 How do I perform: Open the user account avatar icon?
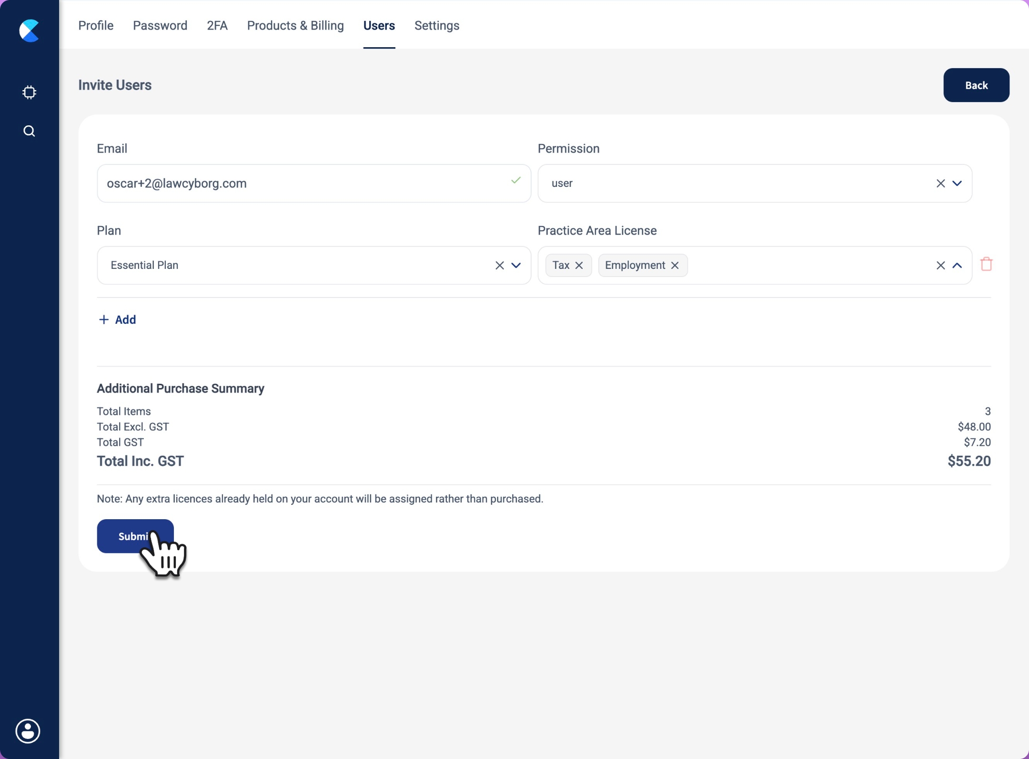coord(28,730)
